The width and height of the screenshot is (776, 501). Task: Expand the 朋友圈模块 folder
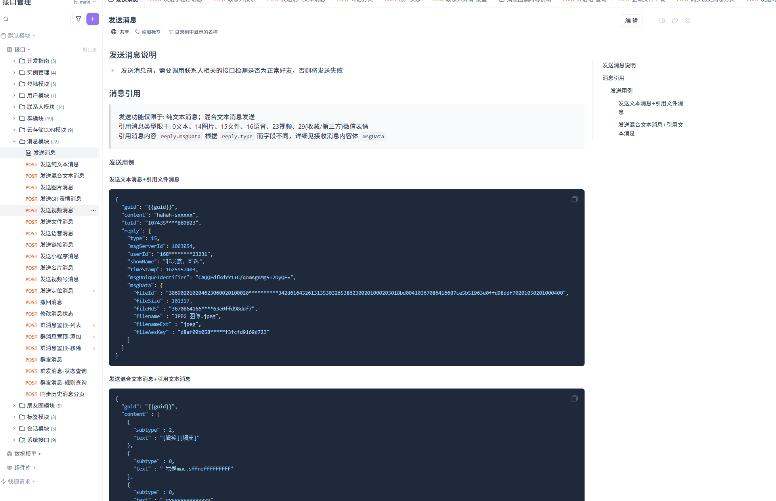(x=14, y=406)
